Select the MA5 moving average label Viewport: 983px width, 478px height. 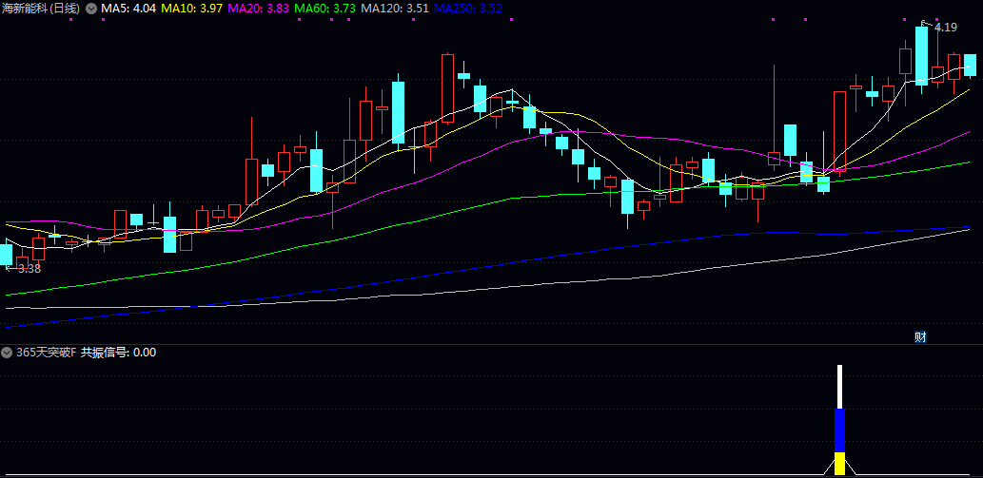point(128,9)
